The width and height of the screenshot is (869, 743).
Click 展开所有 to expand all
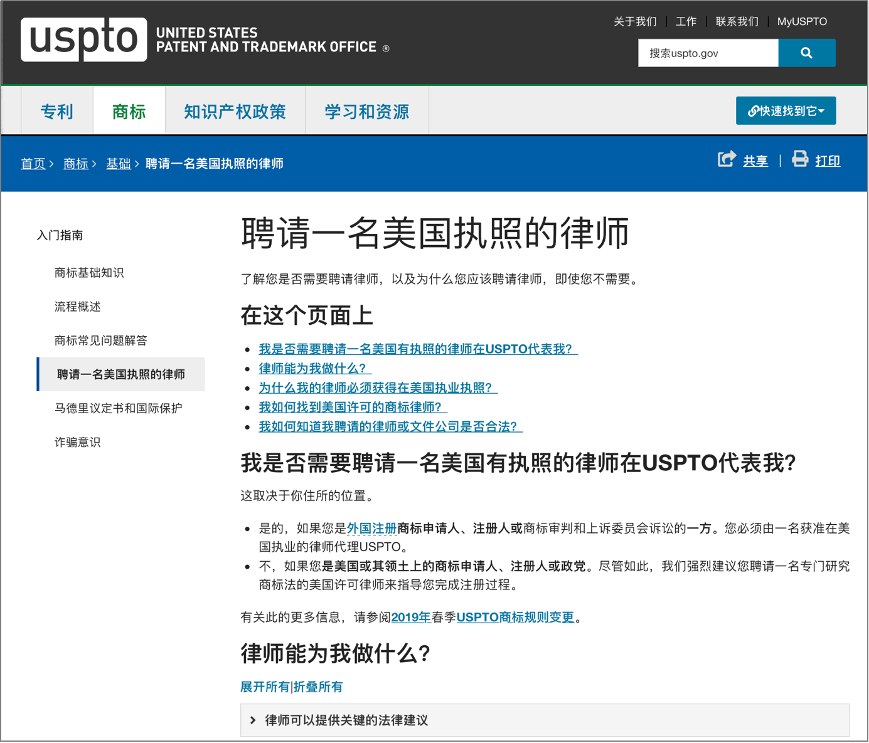pyautogui.click(x=265, y=687)
